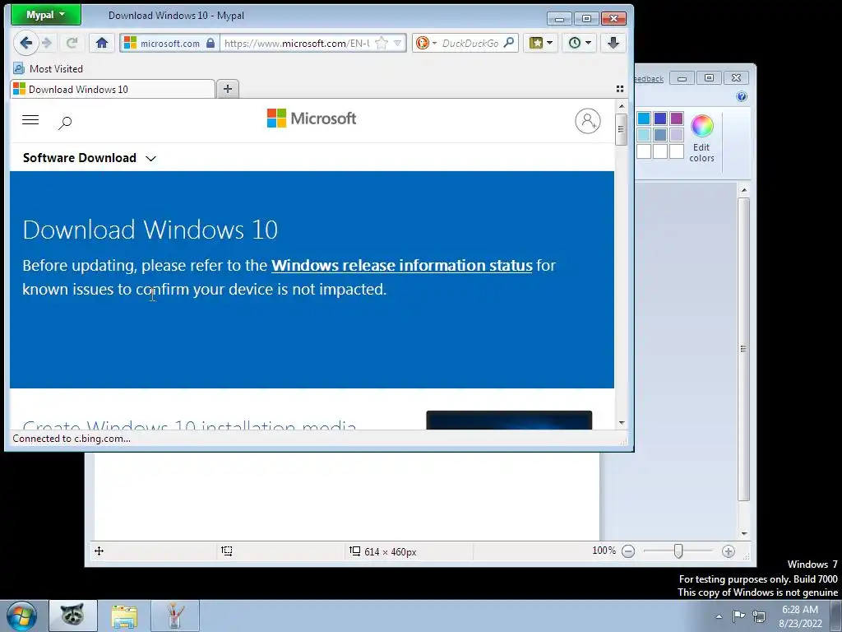842x632 pixels.
Task: Open the URL history dropdown arrow
Action: [x=397, y=43]
